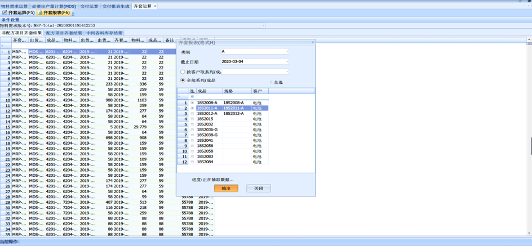This screenshot has width=532, height=246.
Task: Open the 配方项目齐套结果 tab
Action: tap(64, 33)
